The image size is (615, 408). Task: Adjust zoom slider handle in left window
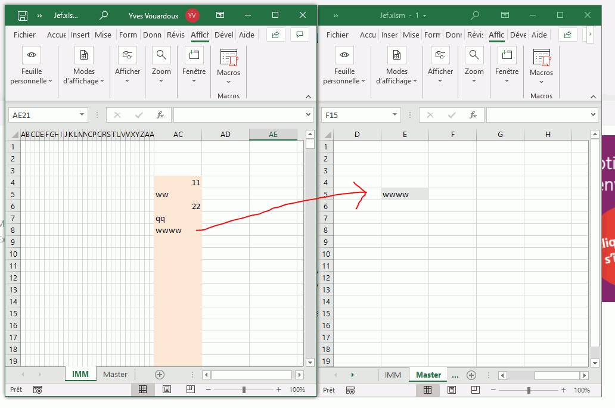(x=244, y=390)
